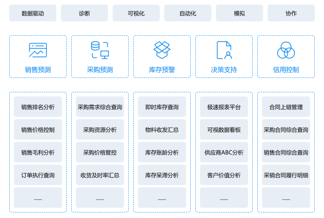Open 销售合同综合查询
This screenshot has width=324, height=218.
286,152
